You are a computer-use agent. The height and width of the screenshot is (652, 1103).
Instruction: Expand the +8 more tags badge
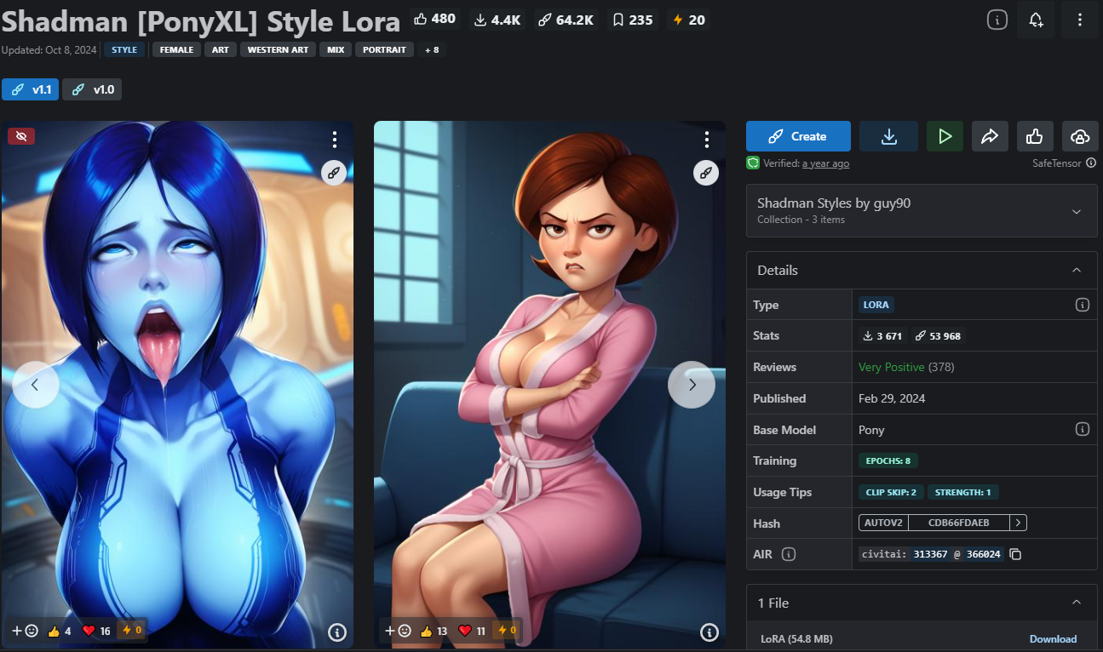tap(433, 49)
